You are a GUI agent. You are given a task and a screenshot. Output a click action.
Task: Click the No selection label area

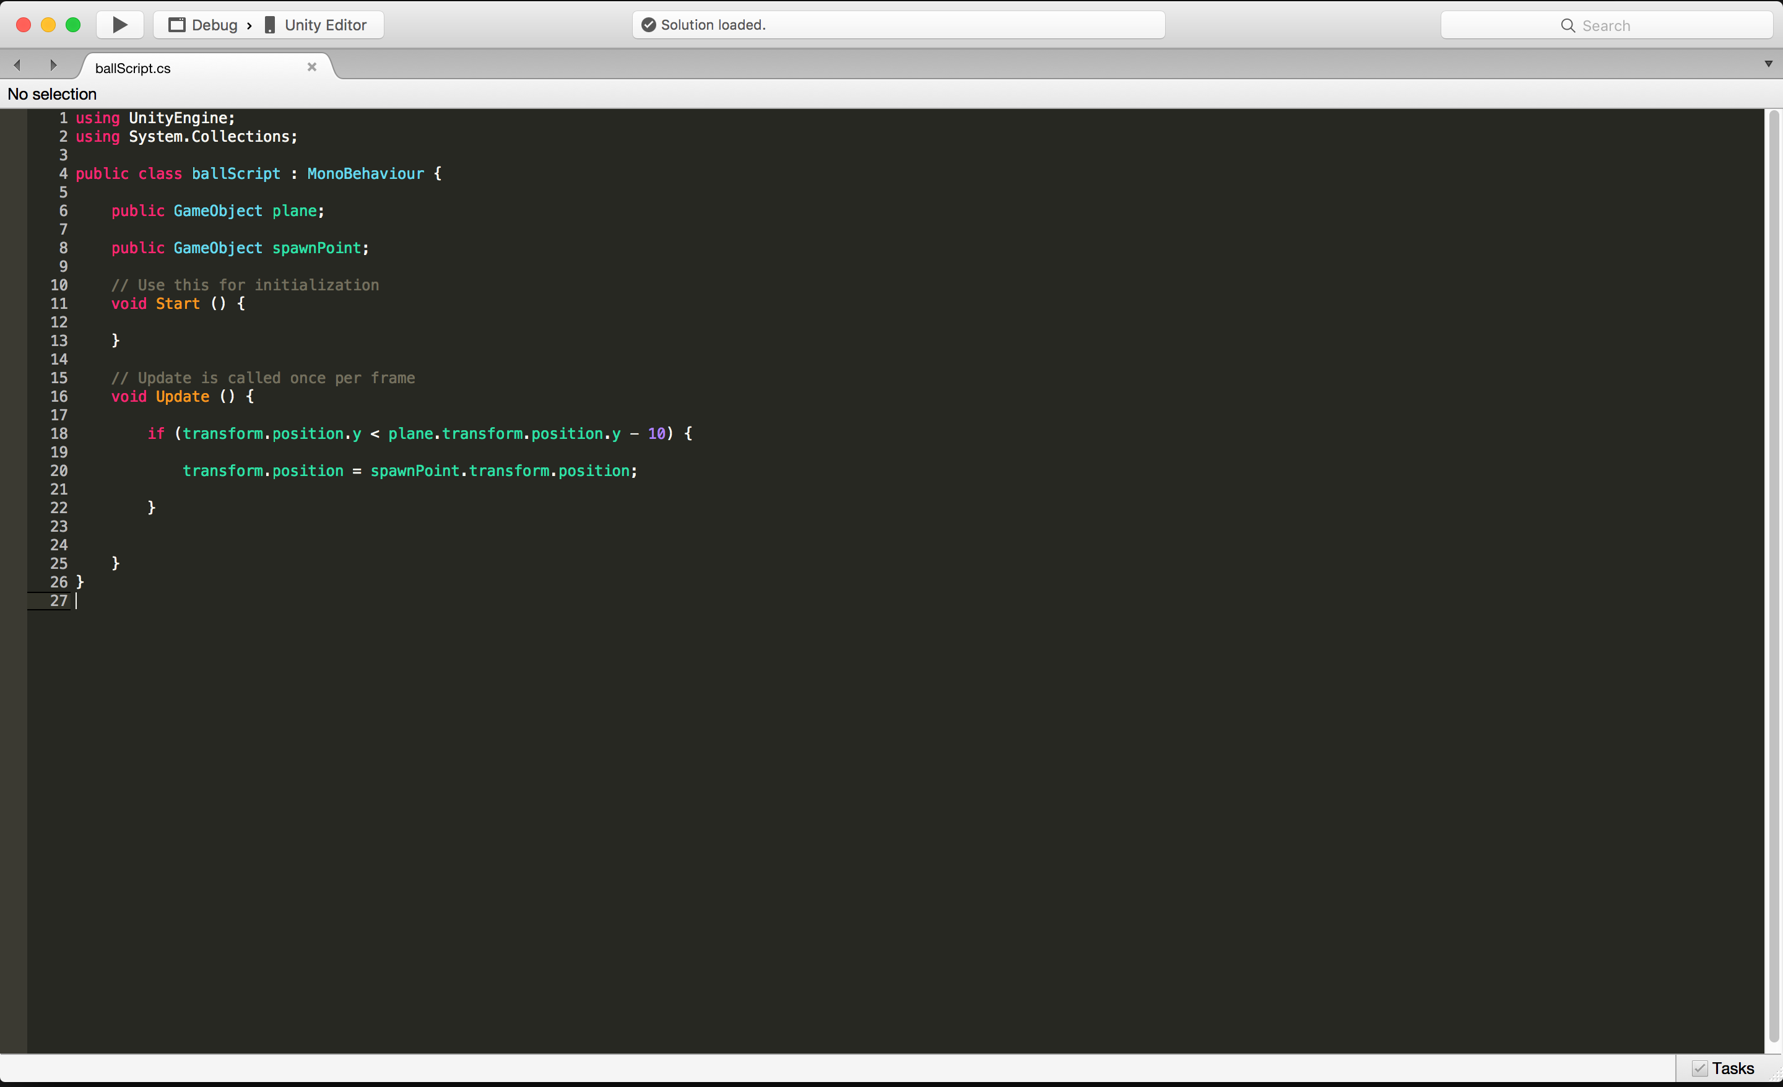[52, 93]
